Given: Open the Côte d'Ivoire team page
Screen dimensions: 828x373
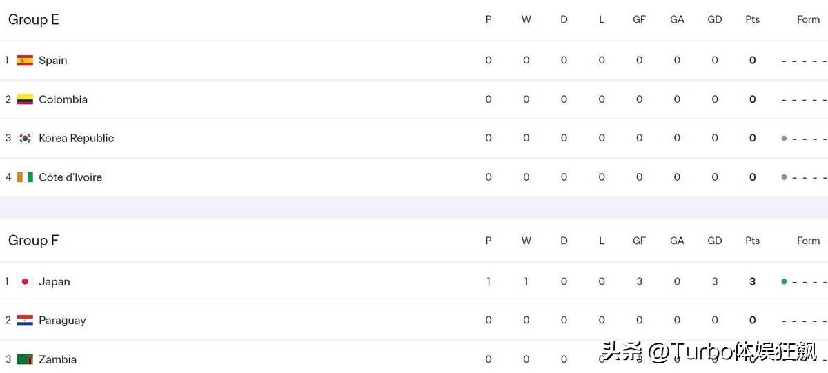Looking at the screenshot, I should [70, 177].
